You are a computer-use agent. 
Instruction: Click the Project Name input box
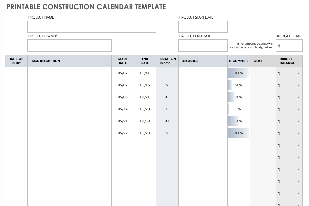click(92, 27)
